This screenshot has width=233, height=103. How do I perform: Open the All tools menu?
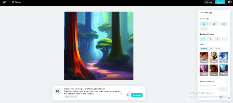coord(16,2)
